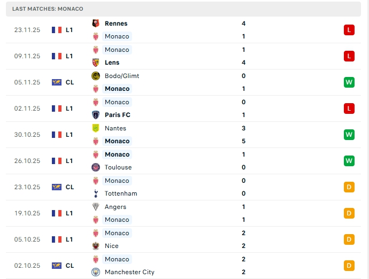Screen dimensions: 369x279
Task: Open the Manchester City team link
Action: point(129,272)
